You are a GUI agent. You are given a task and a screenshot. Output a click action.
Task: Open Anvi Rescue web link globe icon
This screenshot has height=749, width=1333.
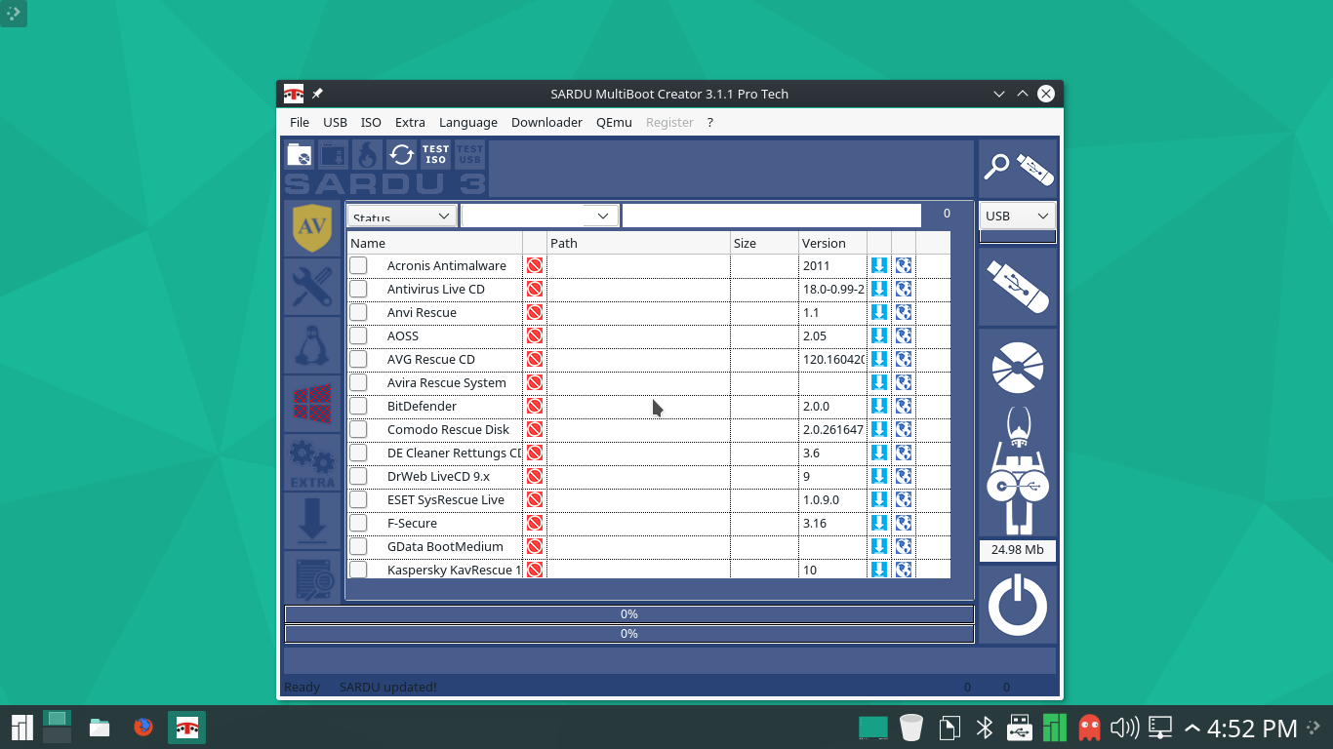coord(904,312)
